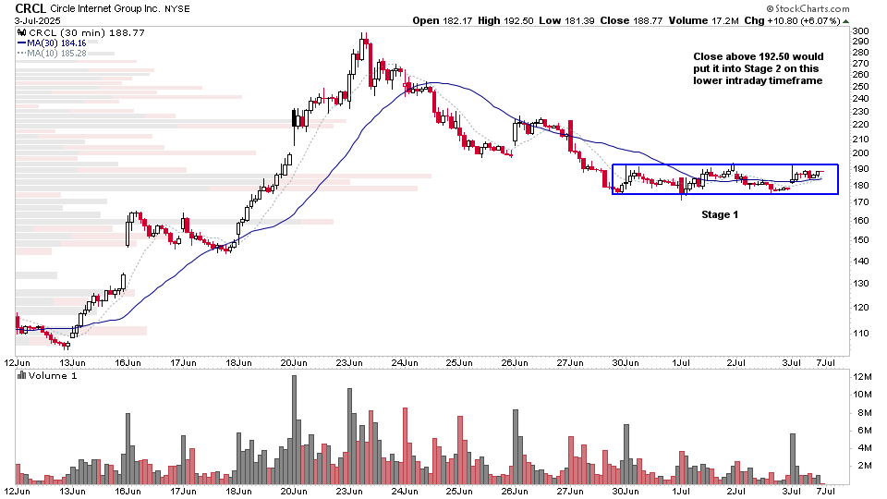Click the volume bars icon beside Volume 1
Viewport: 887px width, 499px height.
[x=21, y=376]
